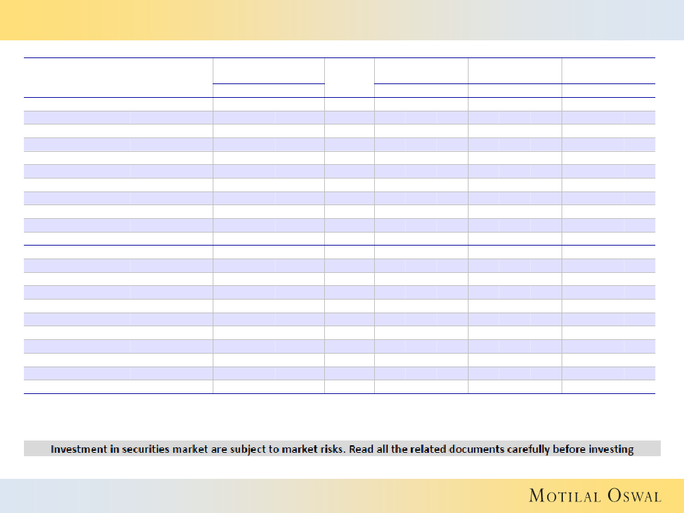Screen dimensions: 684x513
Task: Select the table's wide first-column header cell
Action: (118, 77)
